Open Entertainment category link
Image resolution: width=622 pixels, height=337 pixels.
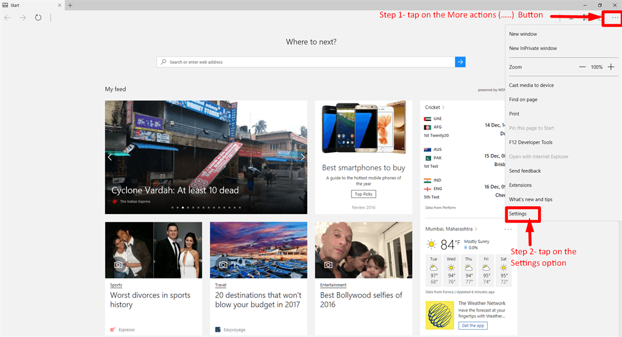point(333,285)
